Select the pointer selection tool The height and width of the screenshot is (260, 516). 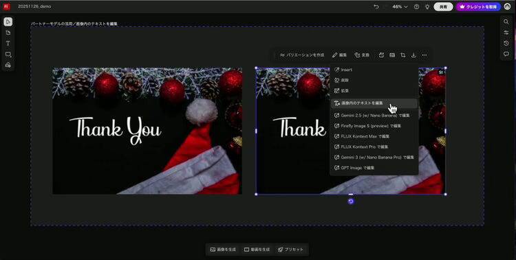point(8,22)
